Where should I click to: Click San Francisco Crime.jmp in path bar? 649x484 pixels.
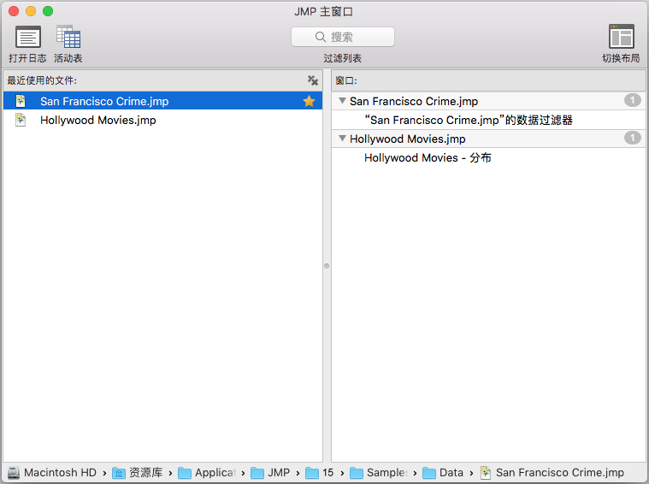pos(559,472)
